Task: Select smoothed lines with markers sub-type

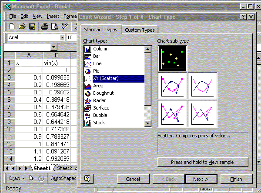Action: tap(172, 86)
